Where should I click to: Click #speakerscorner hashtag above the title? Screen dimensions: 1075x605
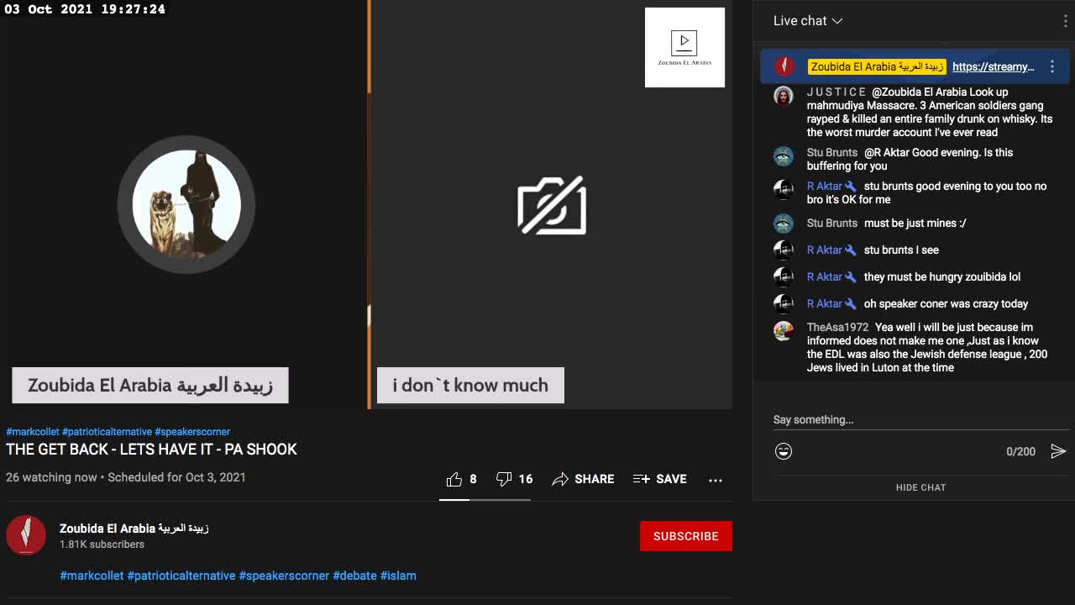(192, 432)
